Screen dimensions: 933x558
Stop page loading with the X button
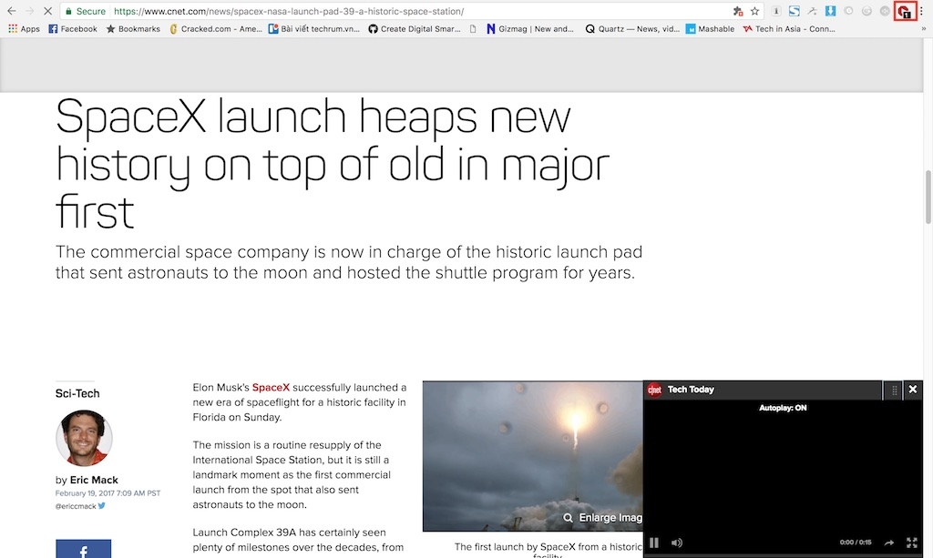tap(47, 11)
